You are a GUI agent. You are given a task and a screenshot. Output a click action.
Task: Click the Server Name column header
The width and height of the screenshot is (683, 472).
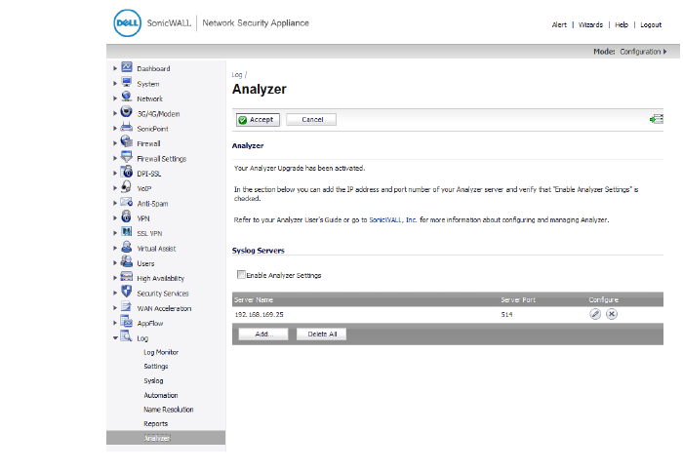[x=254, y=300]
